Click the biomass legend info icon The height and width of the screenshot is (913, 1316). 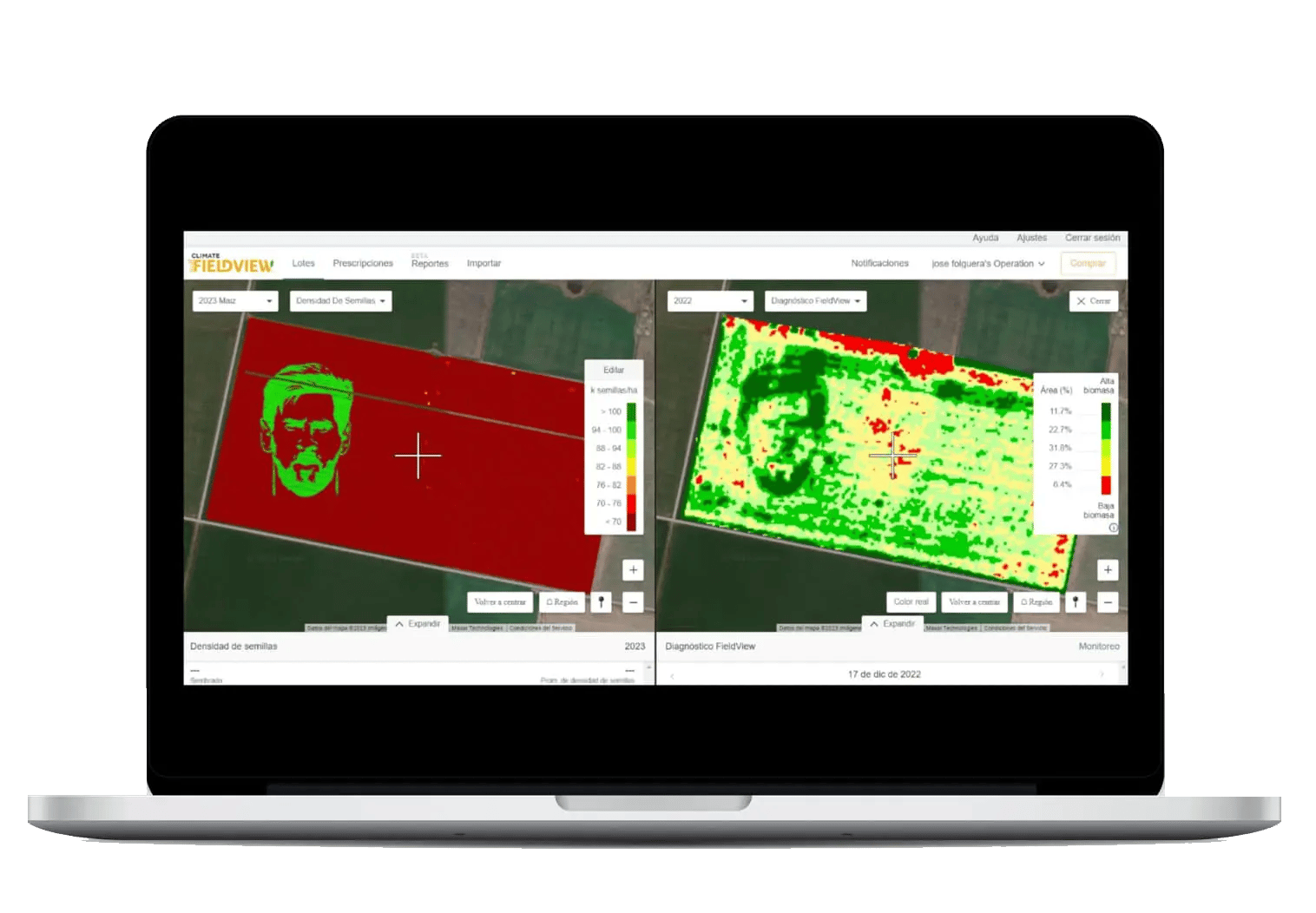(1113, 528)
